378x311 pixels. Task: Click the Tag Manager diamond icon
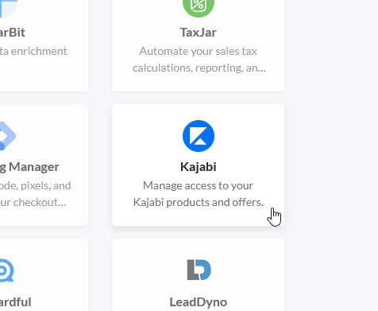7,136
